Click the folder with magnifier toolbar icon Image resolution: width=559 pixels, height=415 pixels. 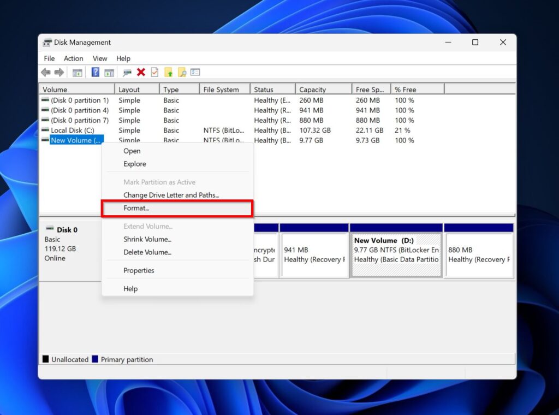point(182,72)
